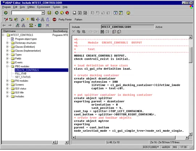
Task: Open the Environment menu
Action: (x=44, y=7)
